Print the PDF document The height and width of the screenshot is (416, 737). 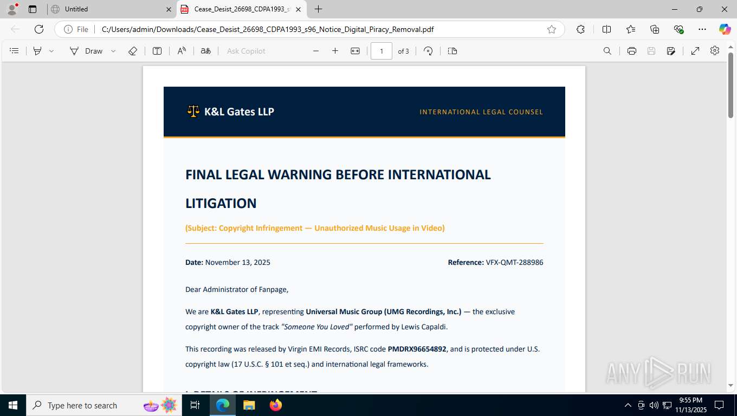click(631, 51)
